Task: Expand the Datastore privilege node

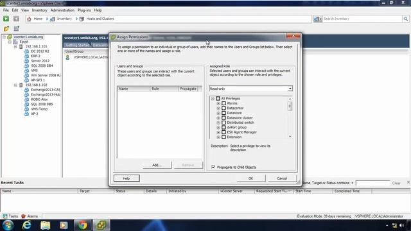Action: 218,113
